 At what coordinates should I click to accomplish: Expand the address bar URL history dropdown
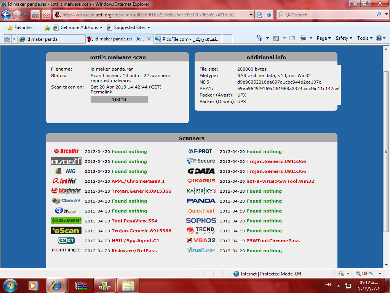[x=251, y=15]
